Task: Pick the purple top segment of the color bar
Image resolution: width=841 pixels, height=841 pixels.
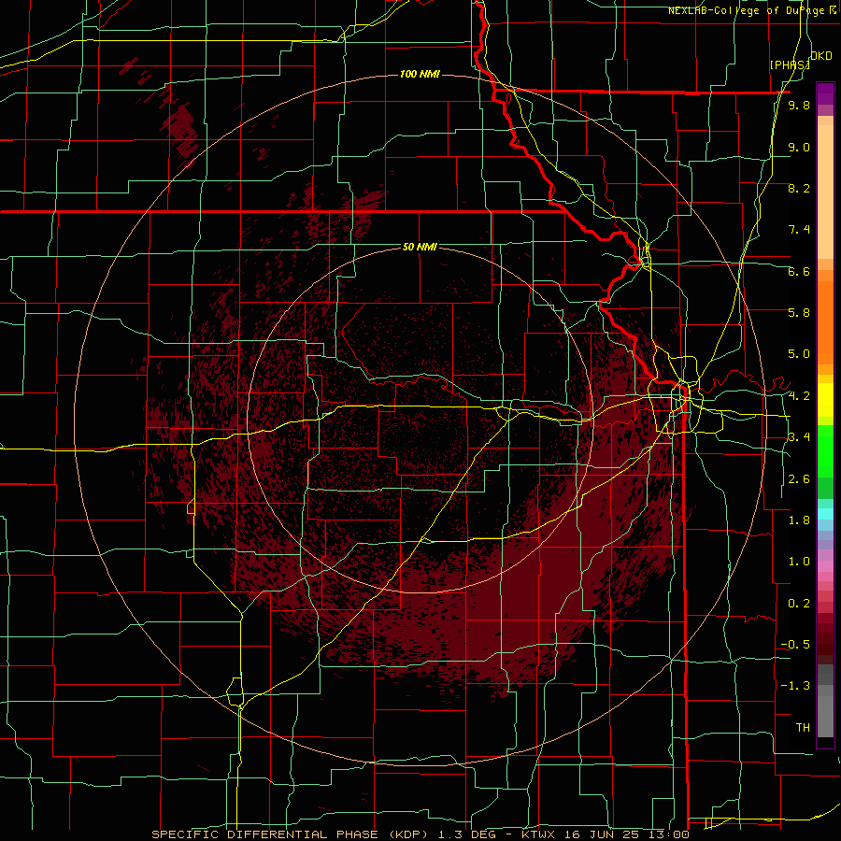Action: [x=825, y=93]
